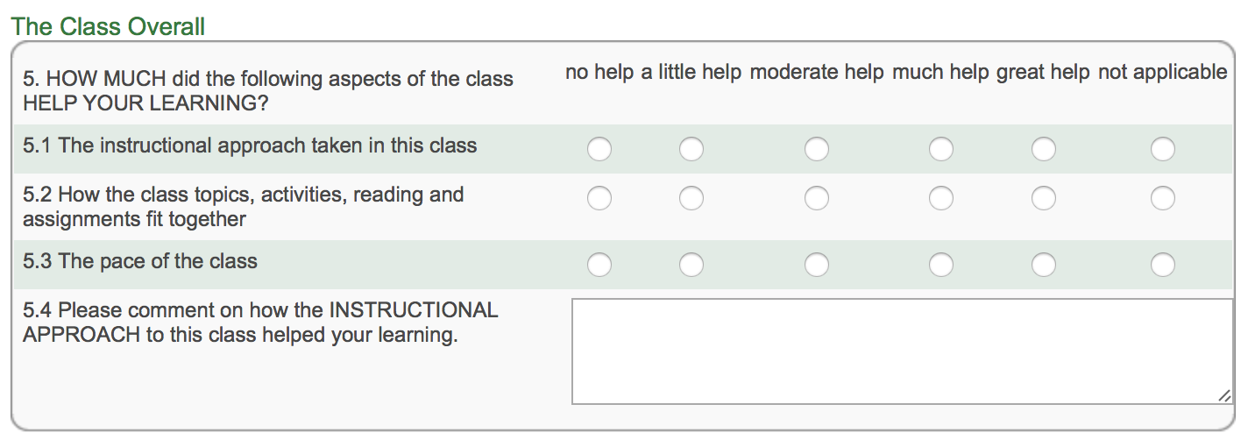Select "great help" for 5.3 pace of class
This screenshot has width=1255, height=447.
click(1043, 265)
